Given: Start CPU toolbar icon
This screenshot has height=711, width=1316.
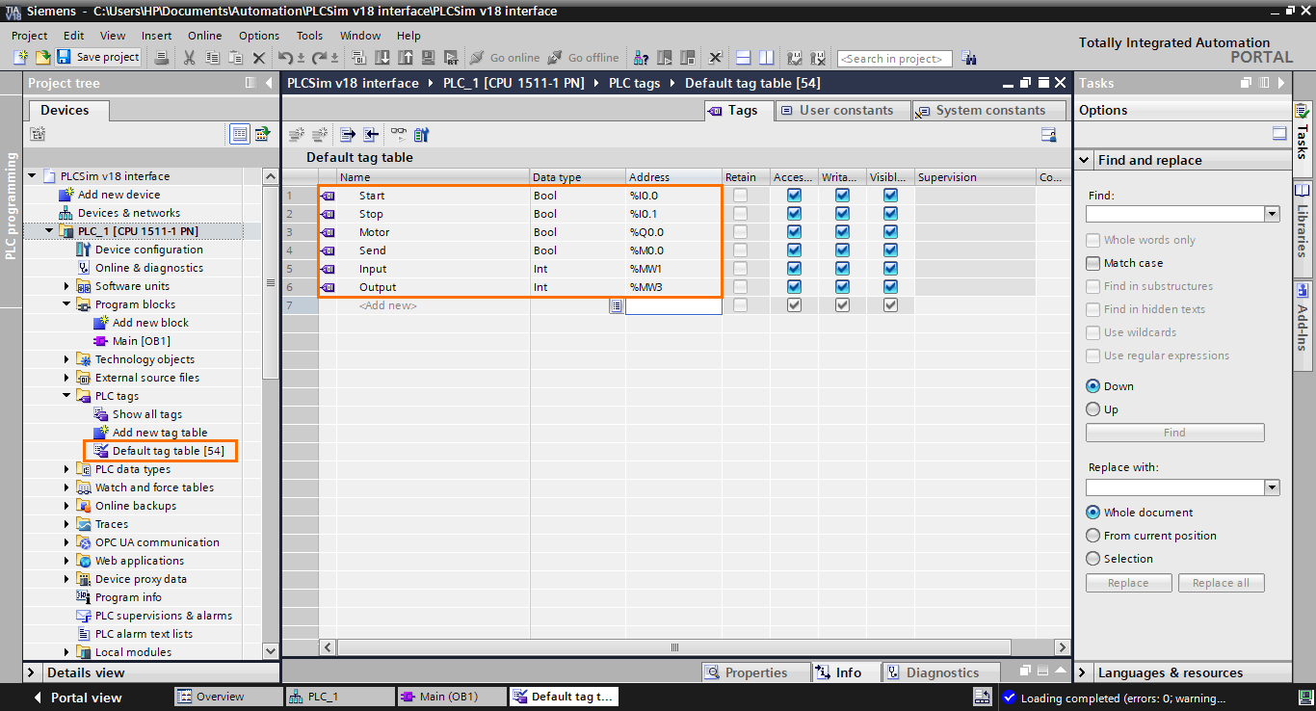Looking at the screenshot, I should [664, 58].
